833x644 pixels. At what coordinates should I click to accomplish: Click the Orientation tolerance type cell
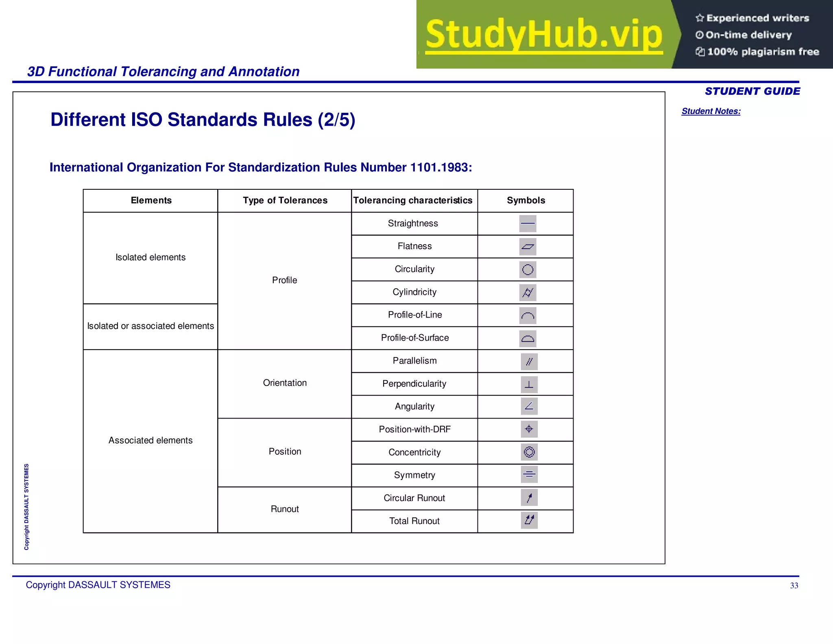pos(285,383)
